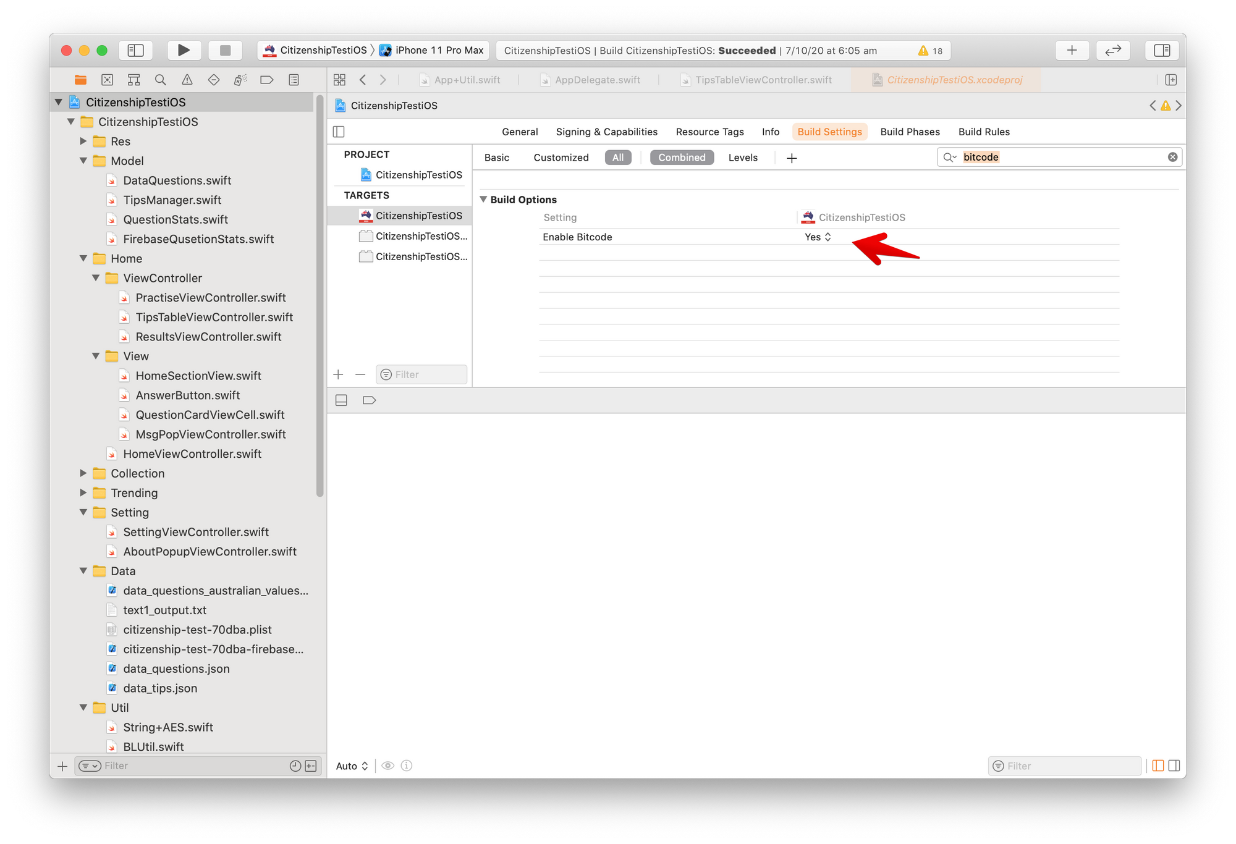Collapse the Build Options section
Viewport: 1236px width, 844px height.
click(483, 199)
